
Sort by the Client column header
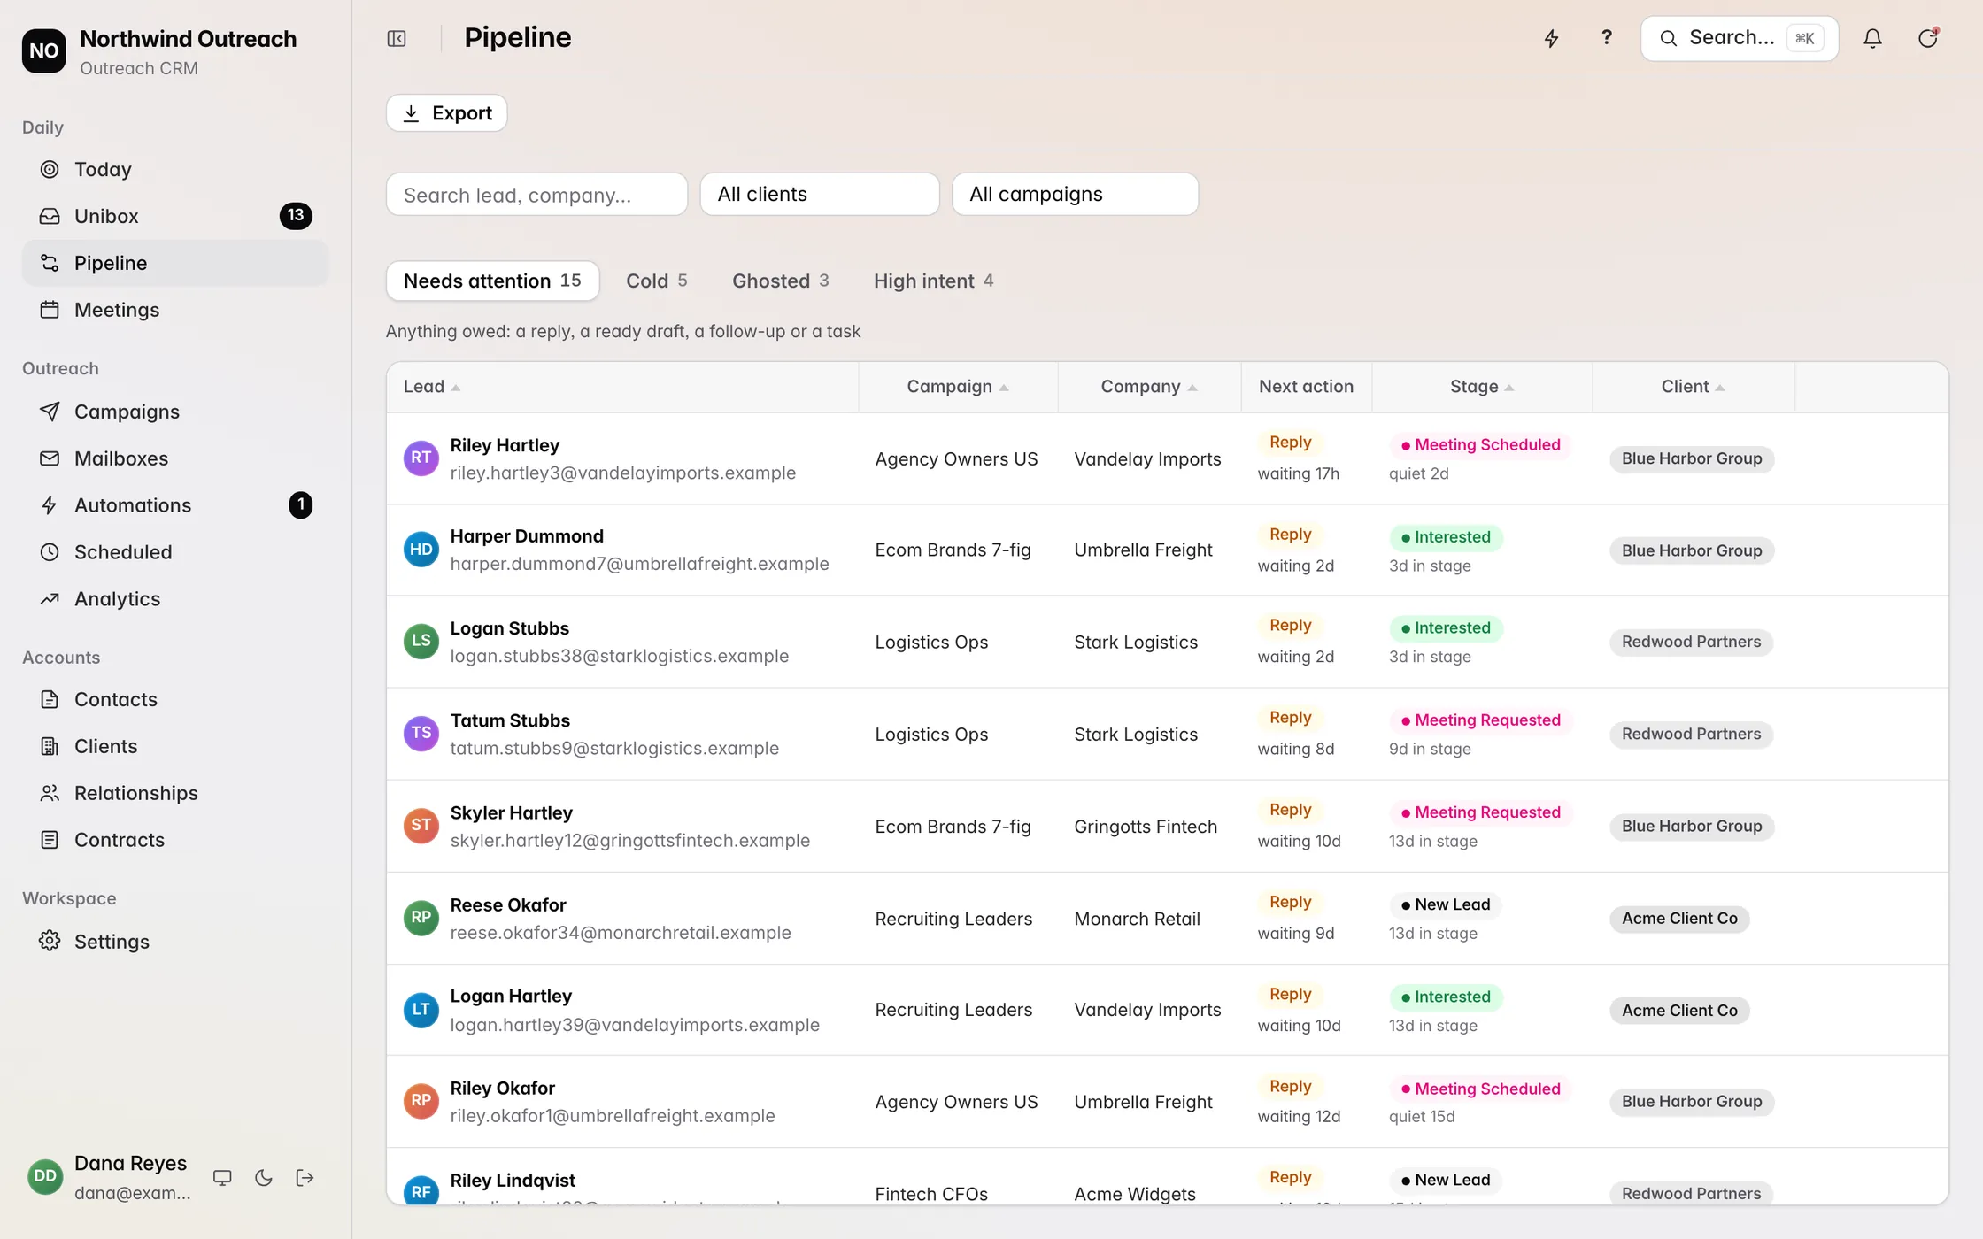[x=1692, y=387]
